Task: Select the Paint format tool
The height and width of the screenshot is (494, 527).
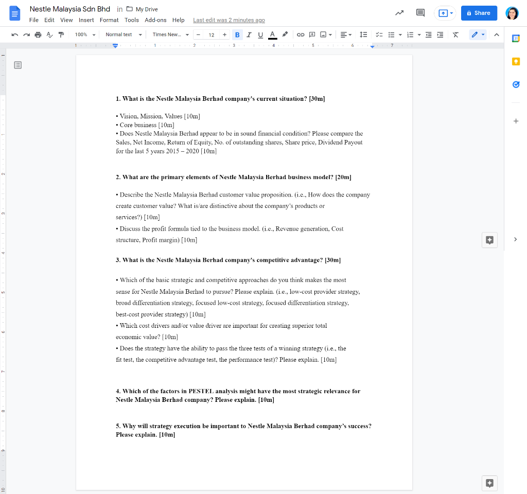Action: click(61, 34)
